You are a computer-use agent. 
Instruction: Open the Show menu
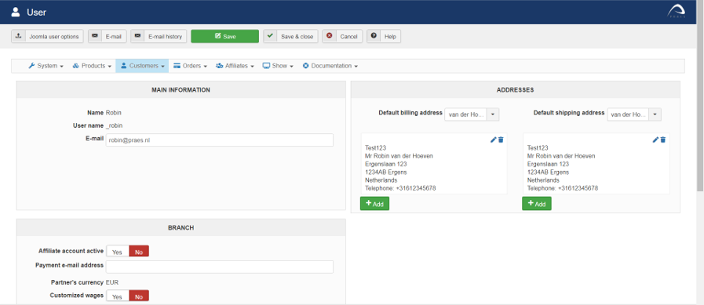[278, 66]
